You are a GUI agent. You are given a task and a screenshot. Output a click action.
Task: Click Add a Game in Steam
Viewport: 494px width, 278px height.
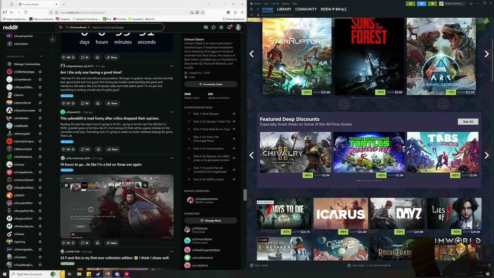coord(259,265)
